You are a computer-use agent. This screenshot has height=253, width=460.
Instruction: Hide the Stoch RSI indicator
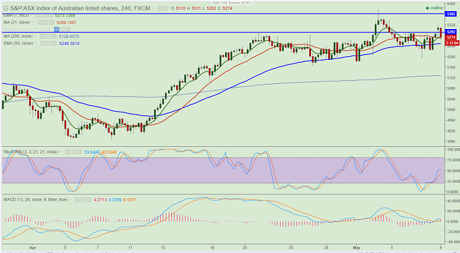click(x=68, y=152)
